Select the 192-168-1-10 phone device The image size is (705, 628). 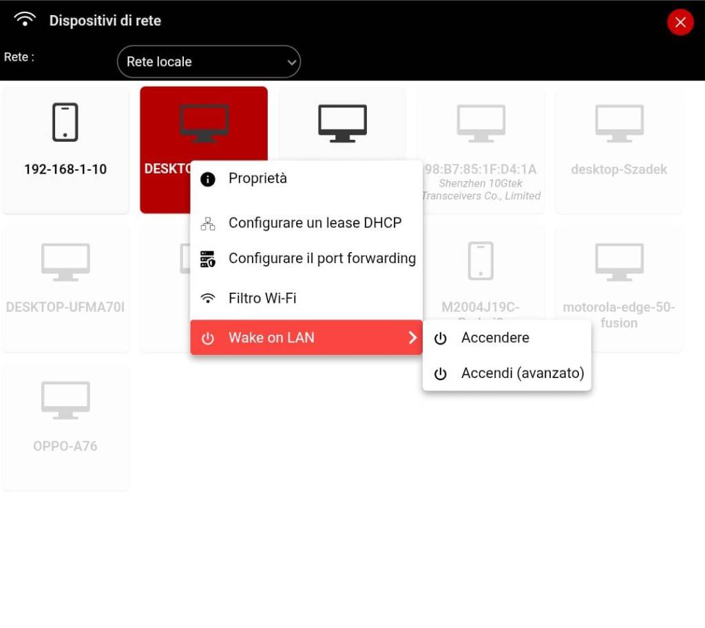pos(65,149)
